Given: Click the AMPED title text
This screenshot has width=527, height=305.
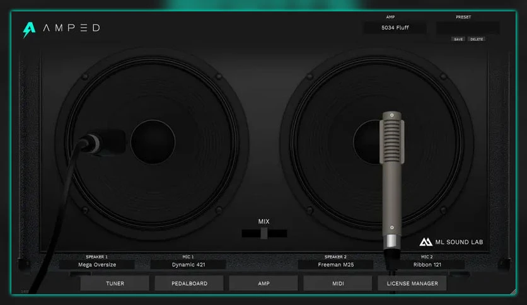Looking at the screenshot, I should tap(72, 28).
